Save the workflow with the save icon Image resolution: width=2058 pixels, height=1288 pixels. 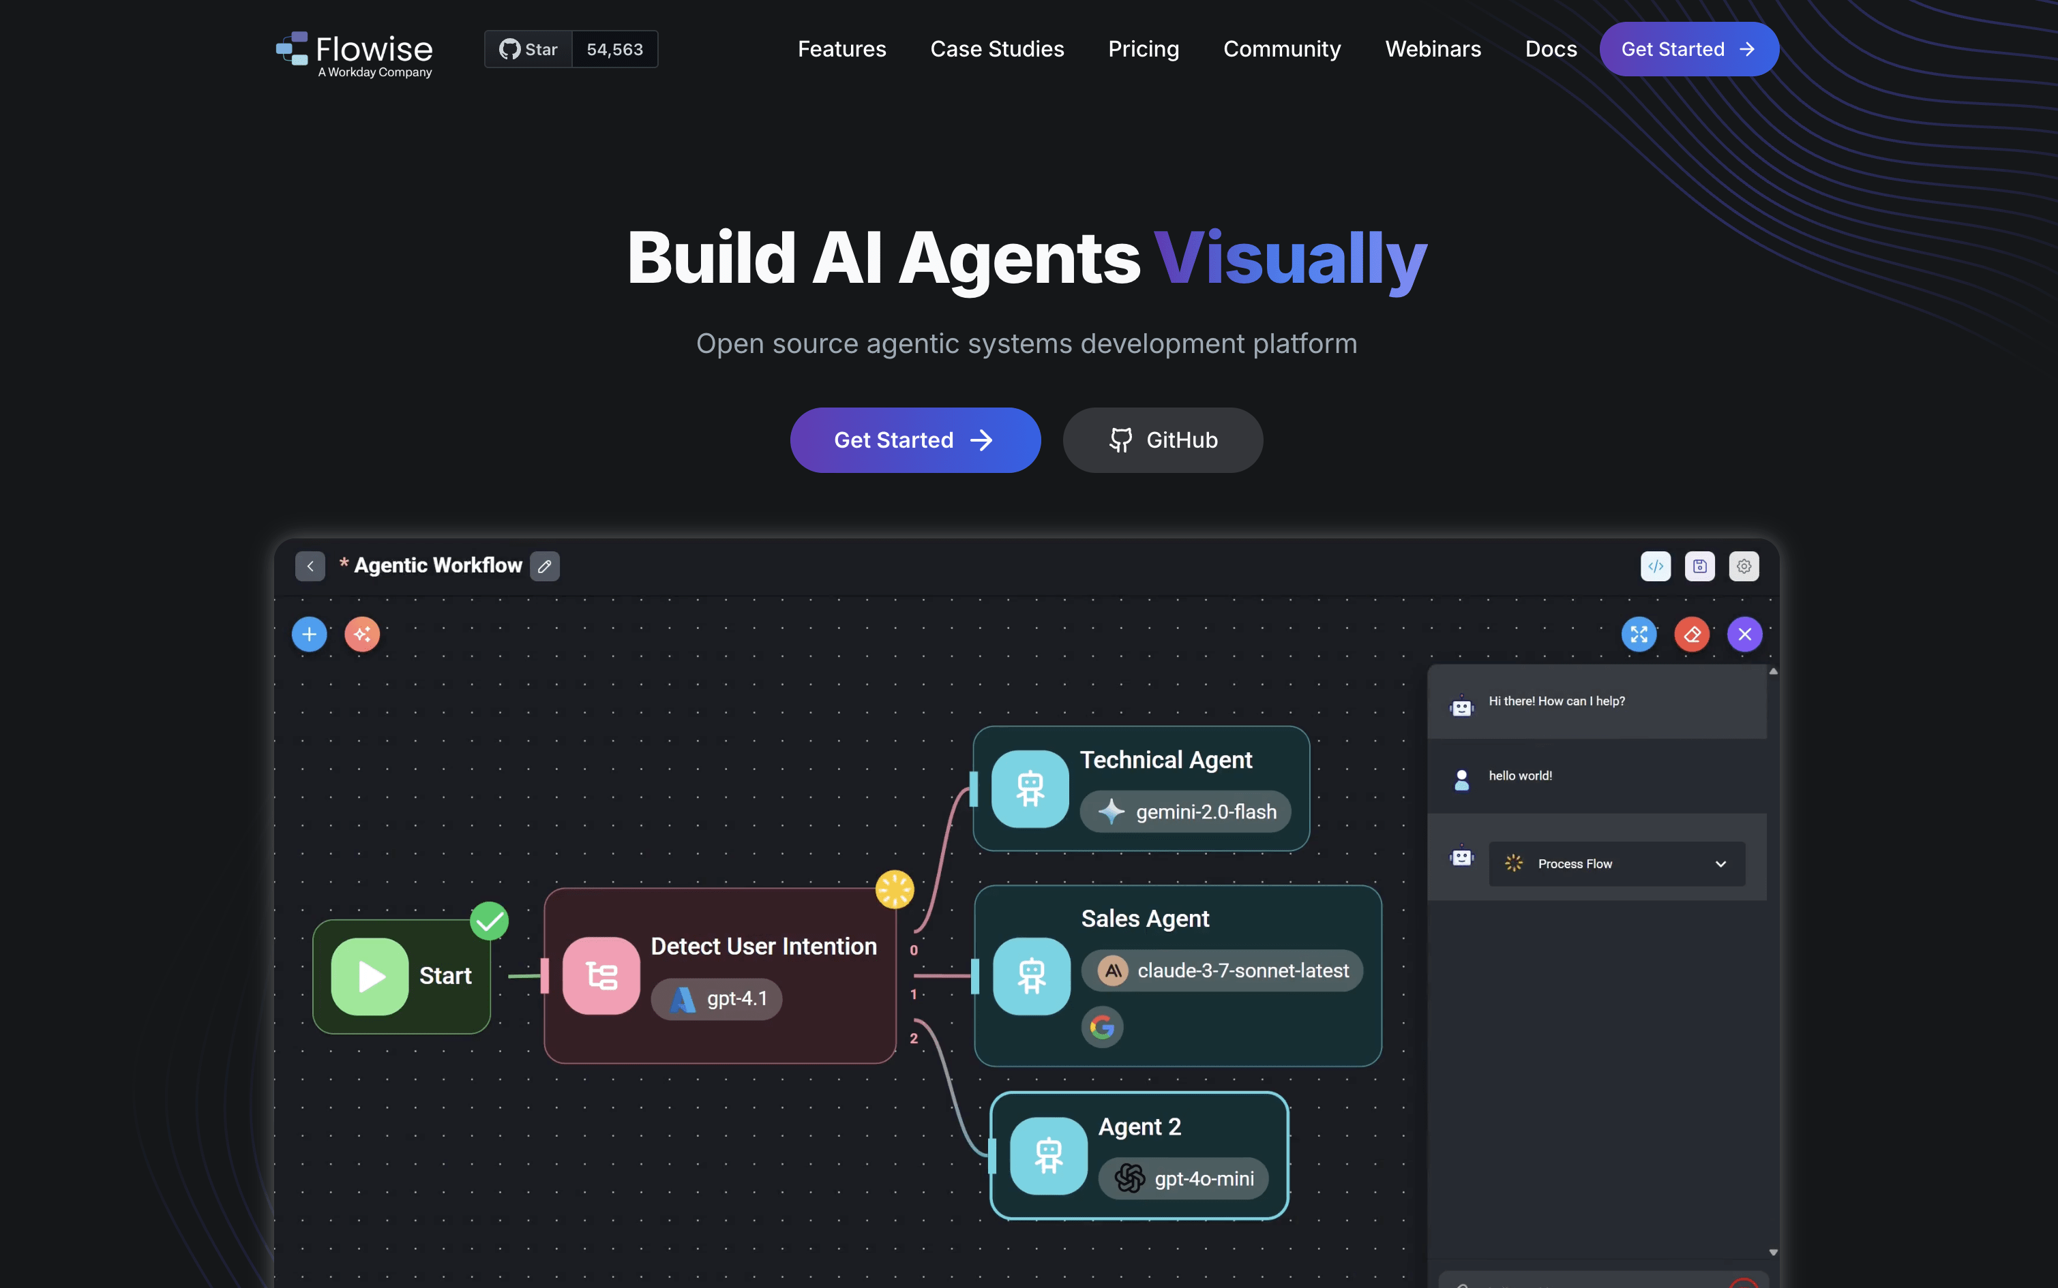[1699, 566]
